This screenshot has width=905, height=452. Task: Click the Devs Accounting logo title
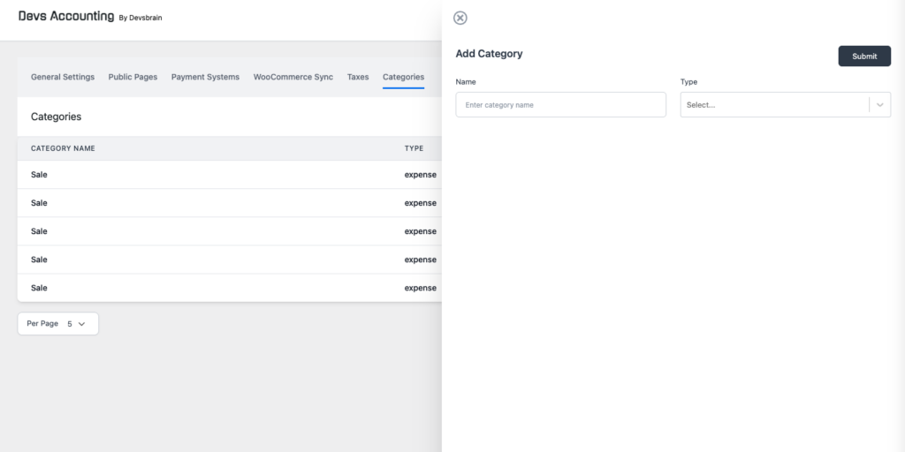coord(66,16)
